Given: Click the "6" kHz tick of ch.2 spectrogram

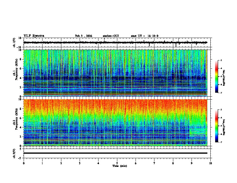Looking at the screenshot, I should tap(21, 118).
